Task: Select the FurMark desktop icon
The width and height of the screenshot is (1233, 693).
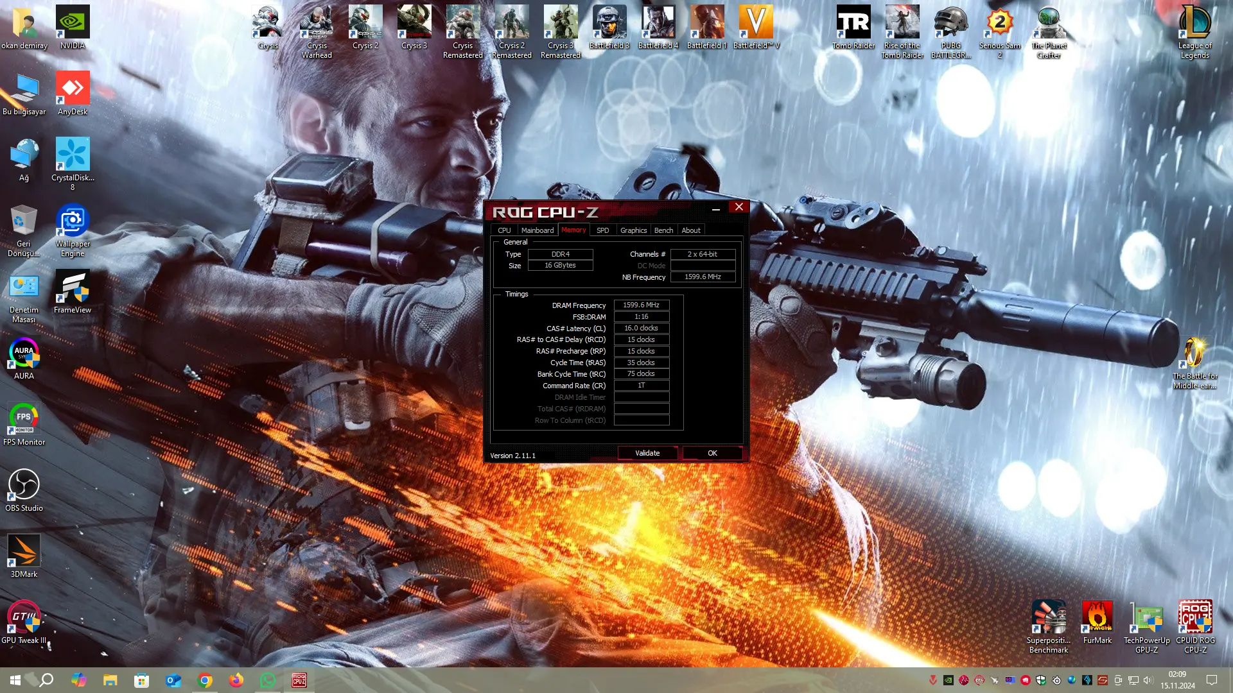Action: coord(1097,622)
